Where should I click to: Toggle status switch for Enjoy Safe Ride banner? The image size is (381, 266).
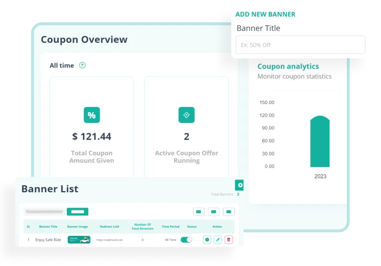click(x=186, y=240)
